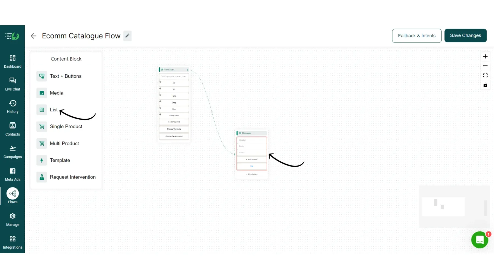Go back with the left arrow
494x278 pixels.
click(x=33, y=36)
